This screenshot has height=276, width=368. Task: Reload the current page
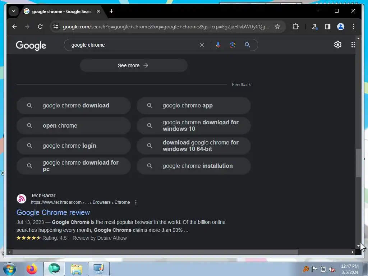[x=40, y=27]
